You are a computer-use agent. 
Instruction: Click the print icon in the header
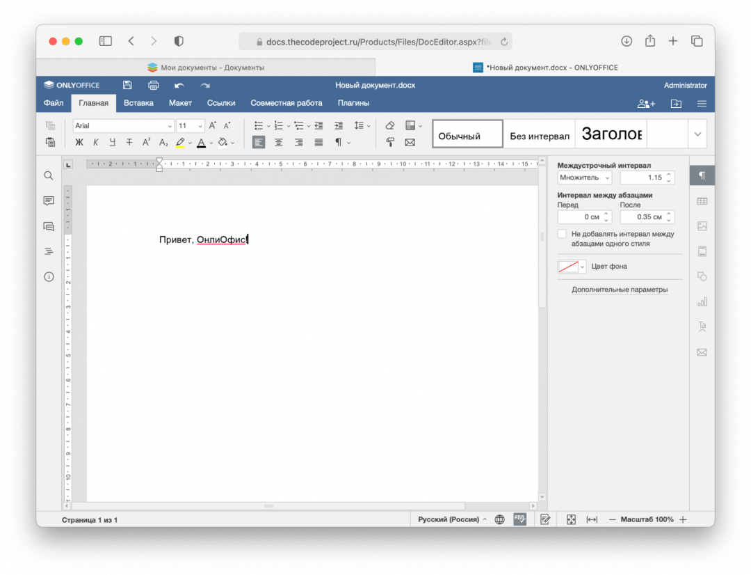[154, 86]
